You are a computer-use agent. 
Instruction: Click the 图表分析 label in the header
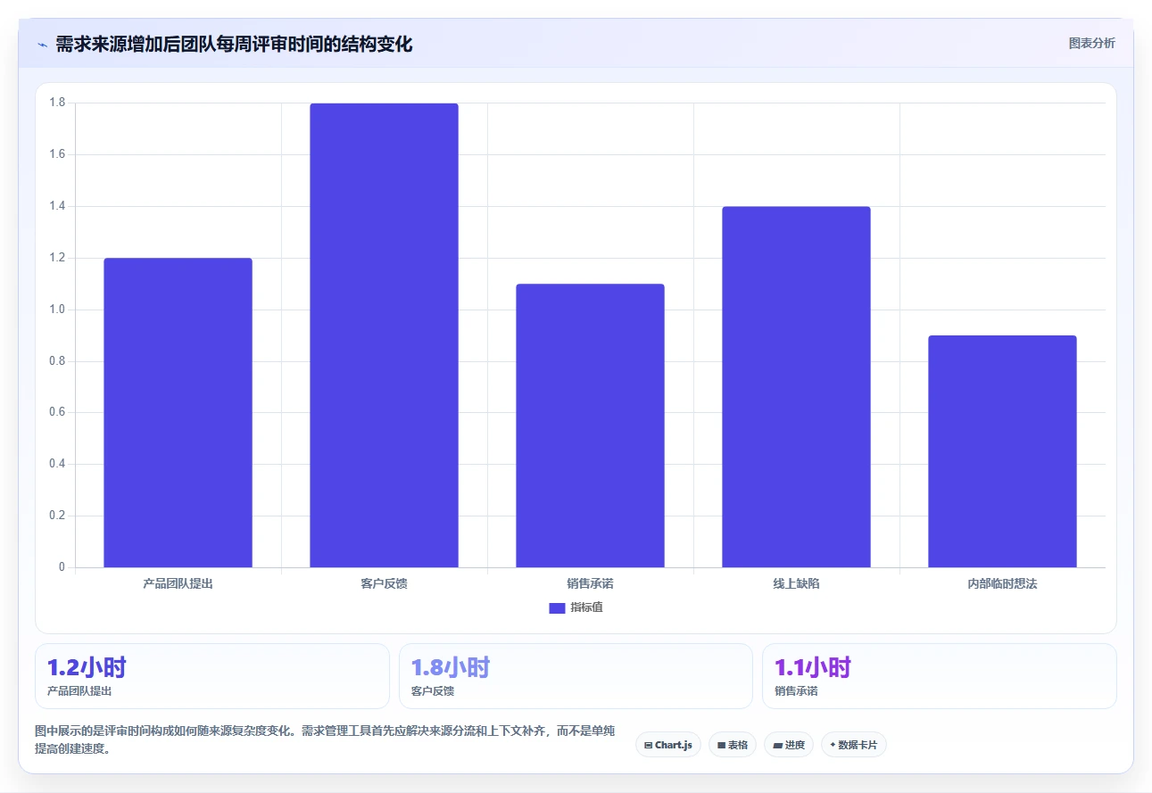pyautogui.click(x=1091, y=43)
